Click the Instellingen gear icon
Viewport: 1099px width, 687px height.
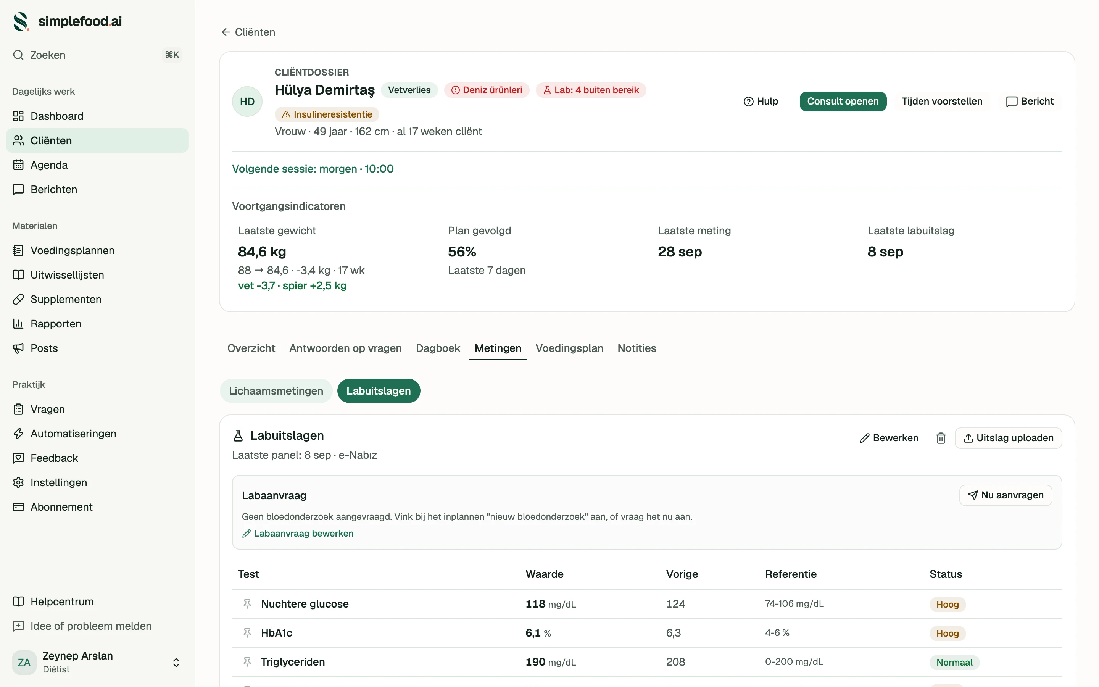[x=18, y=482]
